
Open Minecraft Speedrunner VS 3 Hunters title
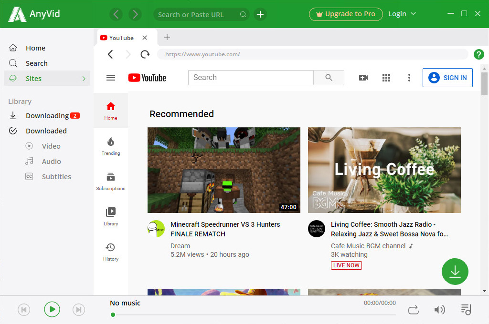(x=225, y=229)
